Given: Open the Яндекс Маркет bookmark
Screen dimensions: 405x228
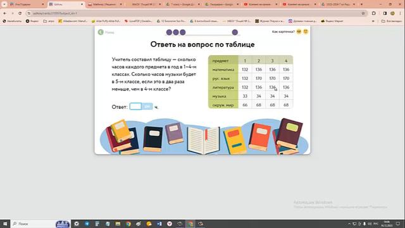Looking at the screenshot, I should [x=332, y=21].
